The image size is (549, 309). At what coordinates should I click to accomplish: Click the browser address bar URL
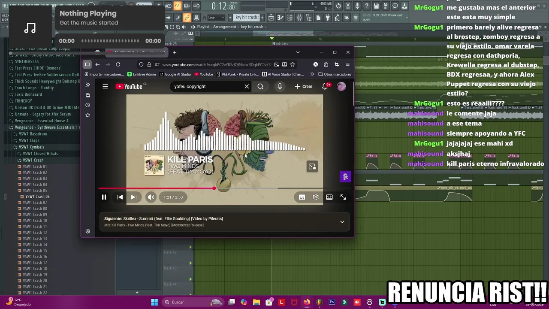point(217,64)
